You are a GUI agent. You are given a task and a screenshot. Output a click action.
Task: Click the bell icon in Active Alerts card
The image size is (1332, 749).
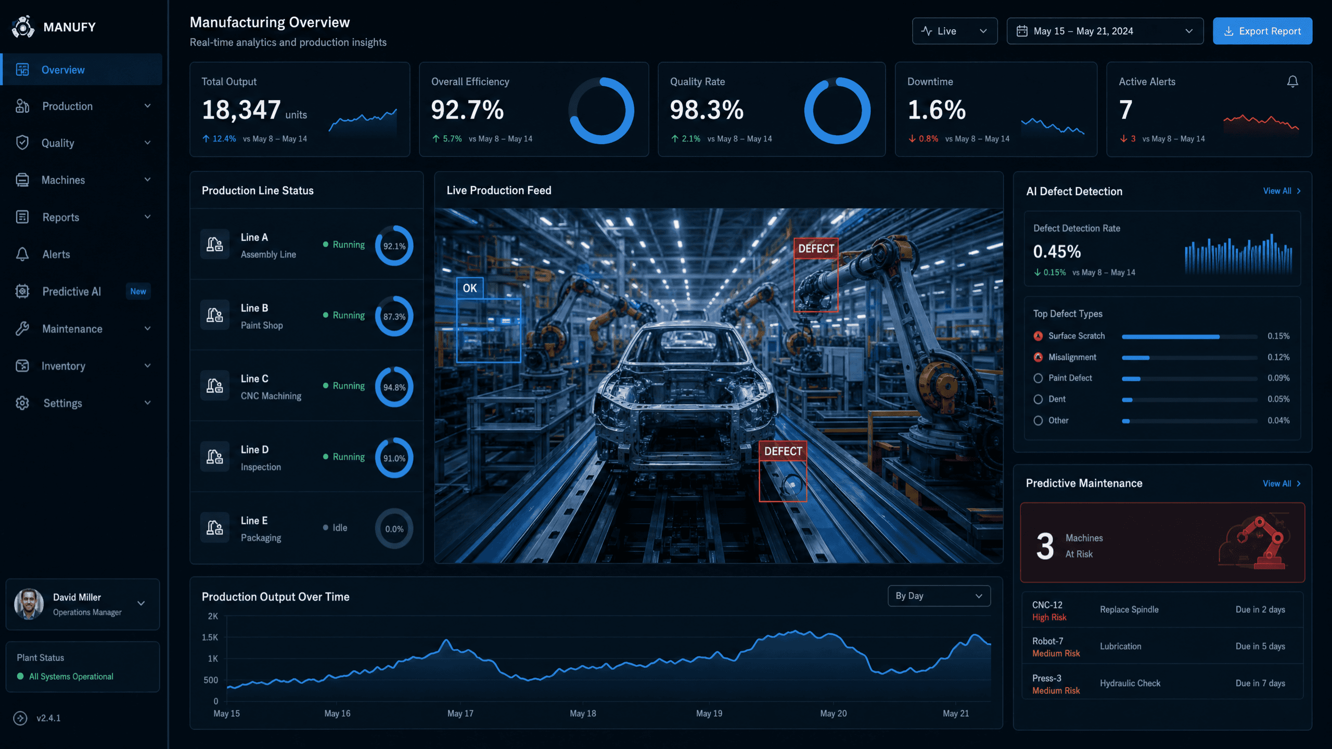coord(1292,82)
